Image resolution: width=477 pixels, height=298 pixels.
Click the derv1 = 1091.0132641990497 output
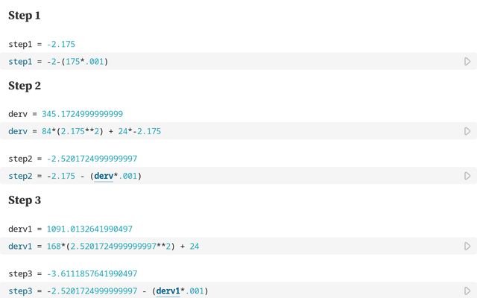point(73,229)
